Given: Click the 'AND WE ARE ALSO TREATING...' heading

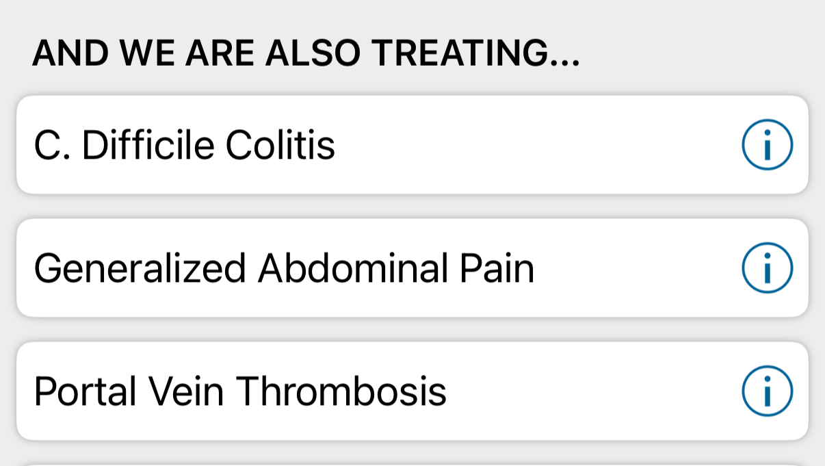Looking at the screenshot, I should pyautogui.click(x=306, y=54).
